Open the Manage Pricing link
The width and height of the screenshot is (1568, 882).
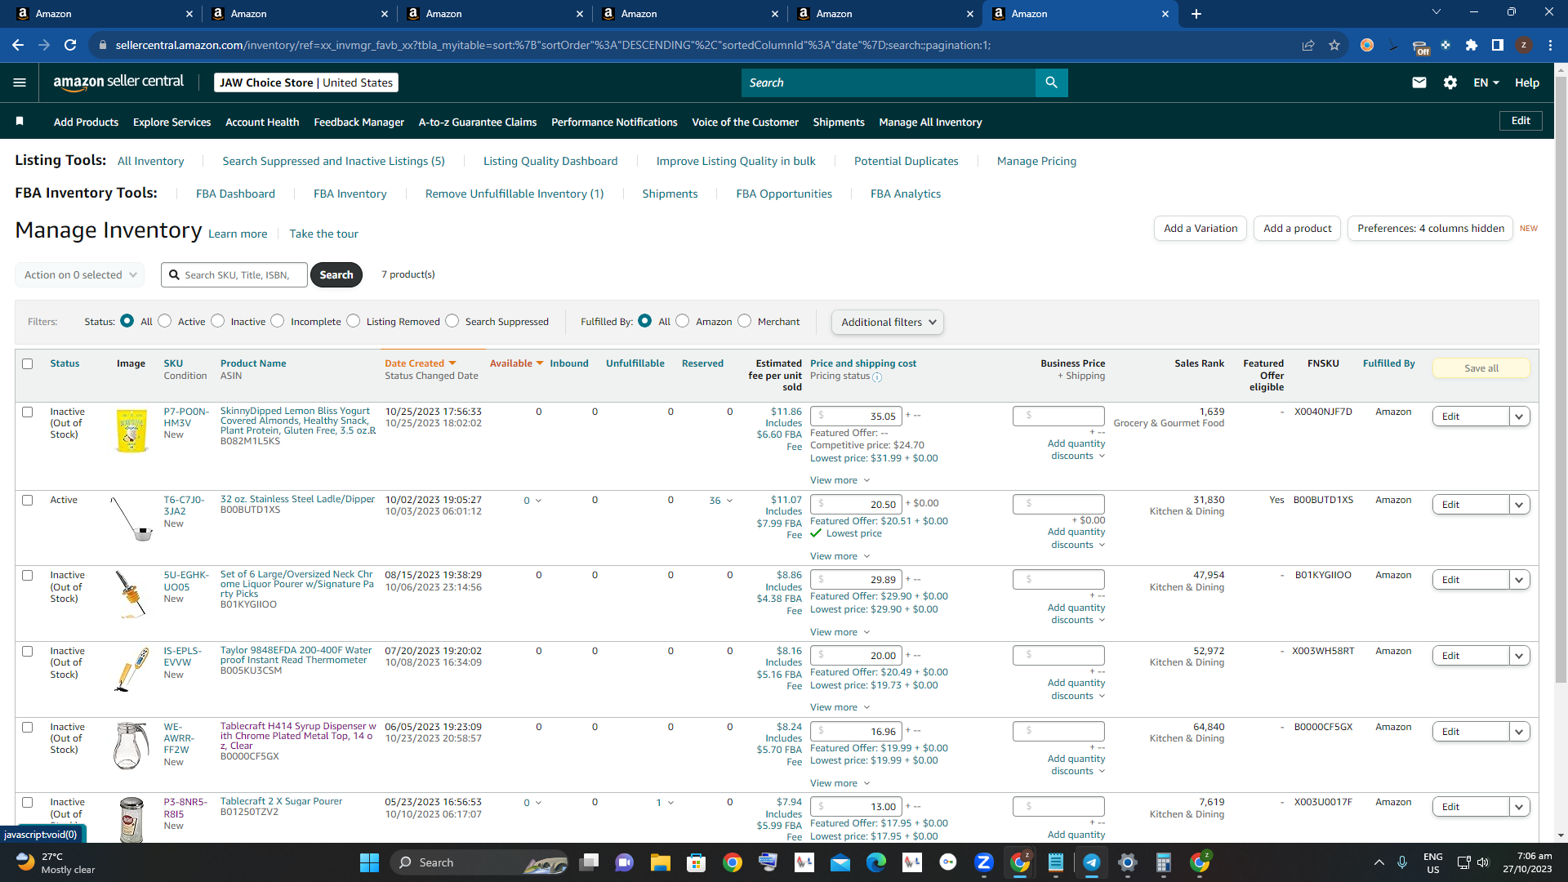click(1036, 161)
